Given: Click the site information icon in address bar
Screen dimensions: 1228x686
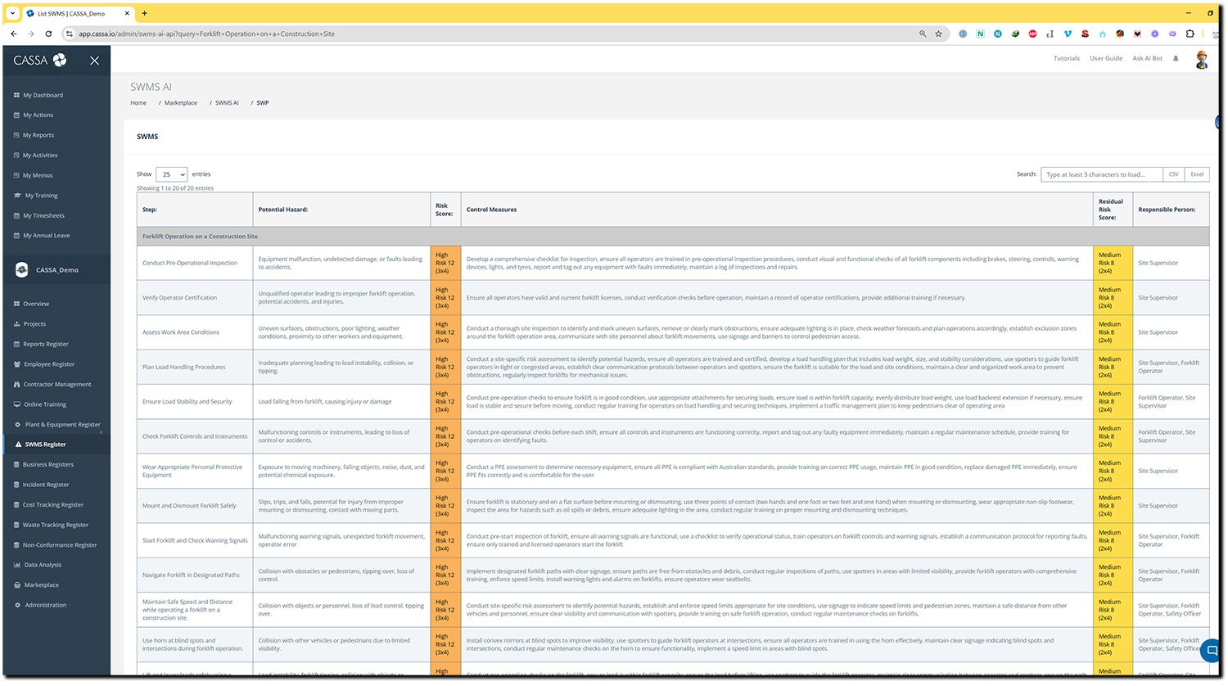Looking at the screenshot, I should coord(70,34).
